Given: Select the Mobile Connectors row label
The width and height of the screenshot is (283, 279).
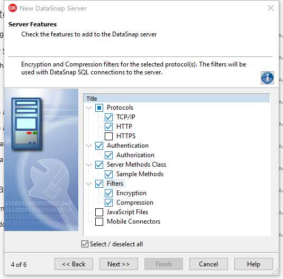Looking at the screenshot, I should [x=133, y=222].
